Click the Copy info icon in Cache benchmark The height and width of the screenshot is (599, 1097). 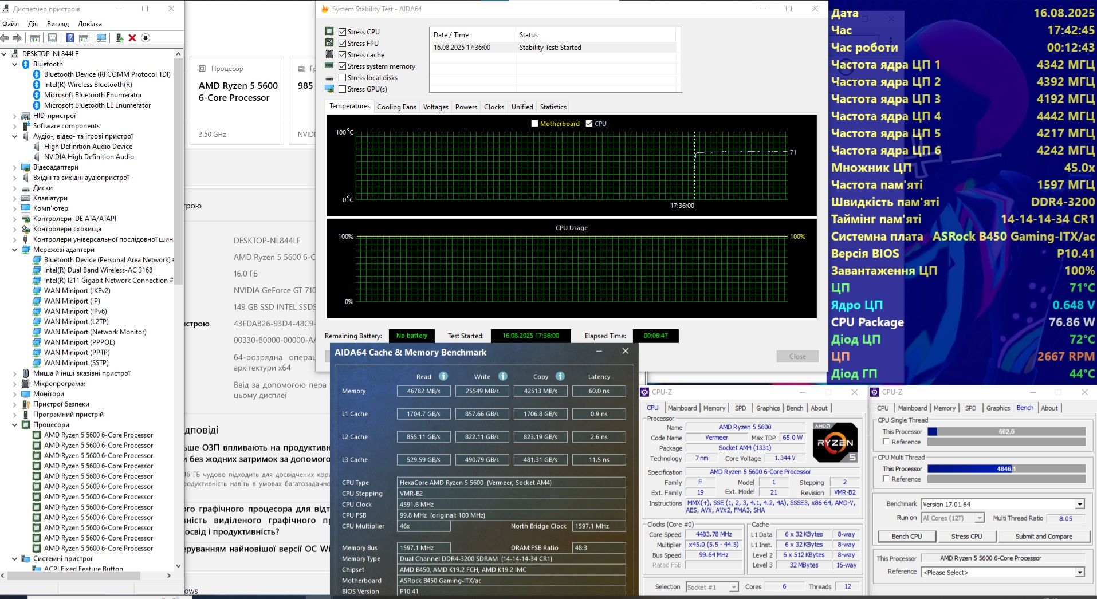[560, 376]
